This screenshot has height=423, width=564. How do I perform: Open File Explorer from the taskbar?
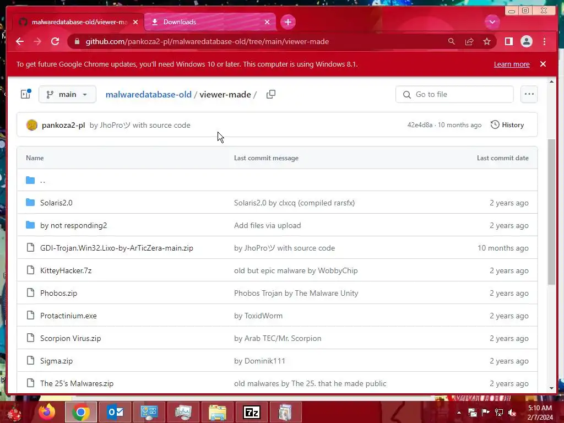[x=218, y=412]
